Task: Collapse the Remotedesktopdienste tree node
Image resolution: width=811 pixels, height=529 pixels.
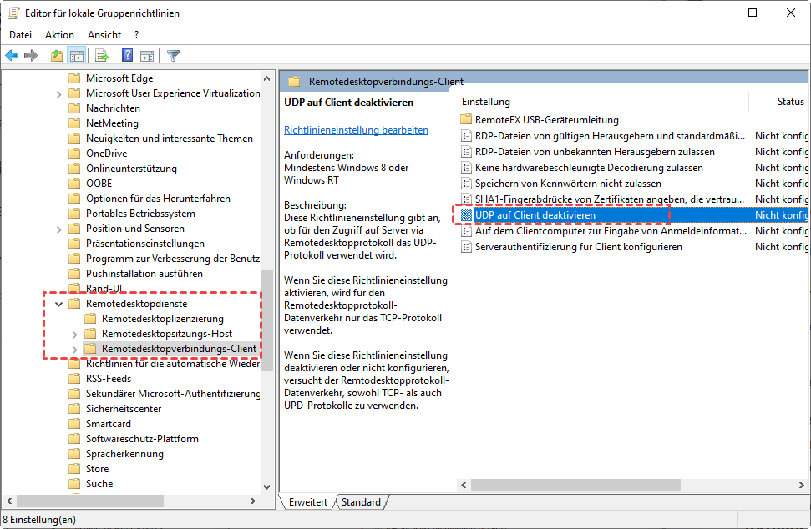Action: [59, 304]
